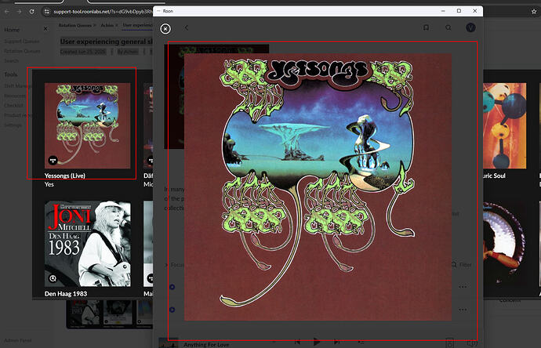Open Support Queues in the sidebar
Image resolution: width=541 pixels, height=348 pixels.
tap(22, 42)
